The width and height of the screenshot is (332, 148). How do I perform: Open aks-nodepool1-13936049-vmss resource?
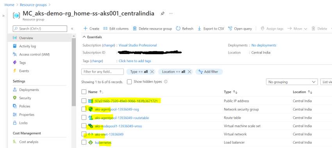(118, 126)
